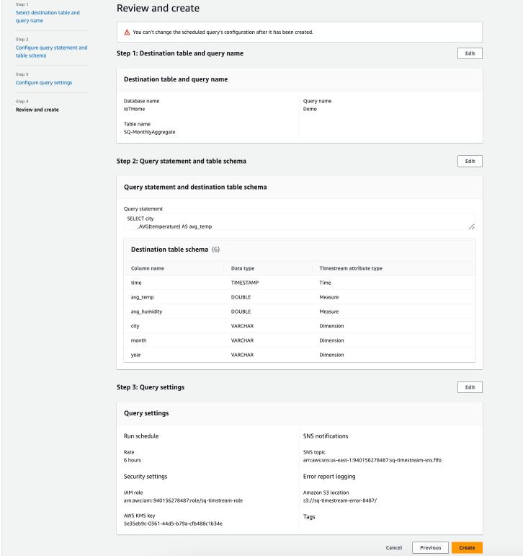This screenshot has height=556, width=523.
Task: Edit Step 1 destination table and query name
Action: coord(470,53)
